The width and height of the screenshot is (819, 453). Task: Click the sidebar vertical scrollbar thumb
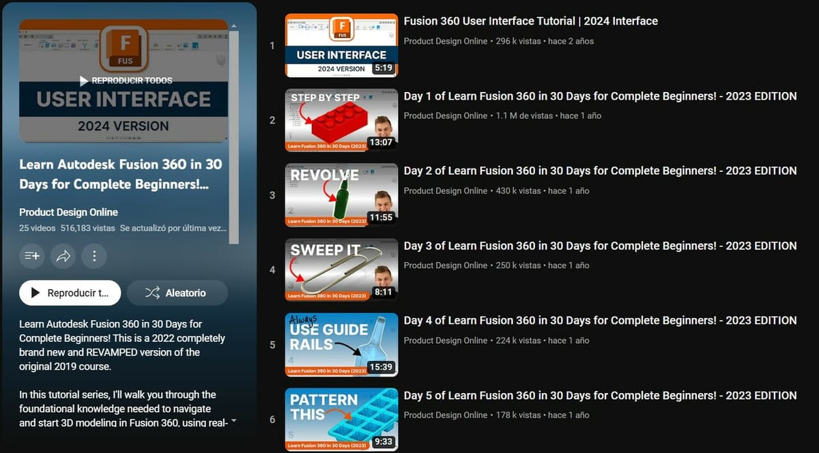coord(234,136)
